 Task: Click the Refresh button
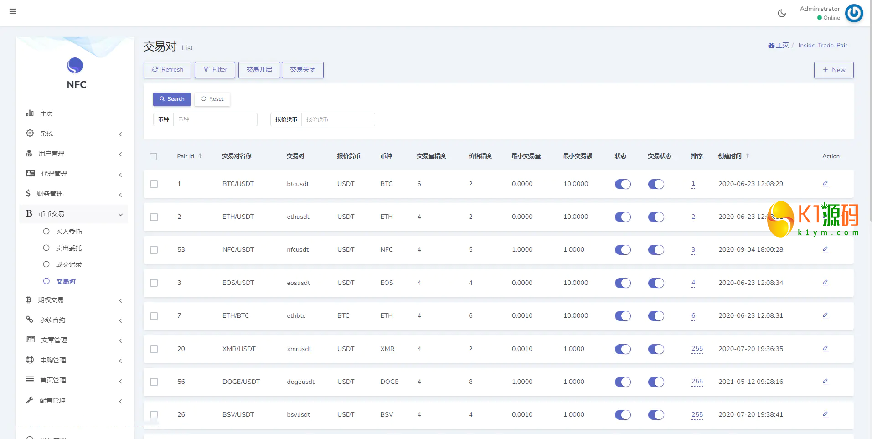coord(167,70)
